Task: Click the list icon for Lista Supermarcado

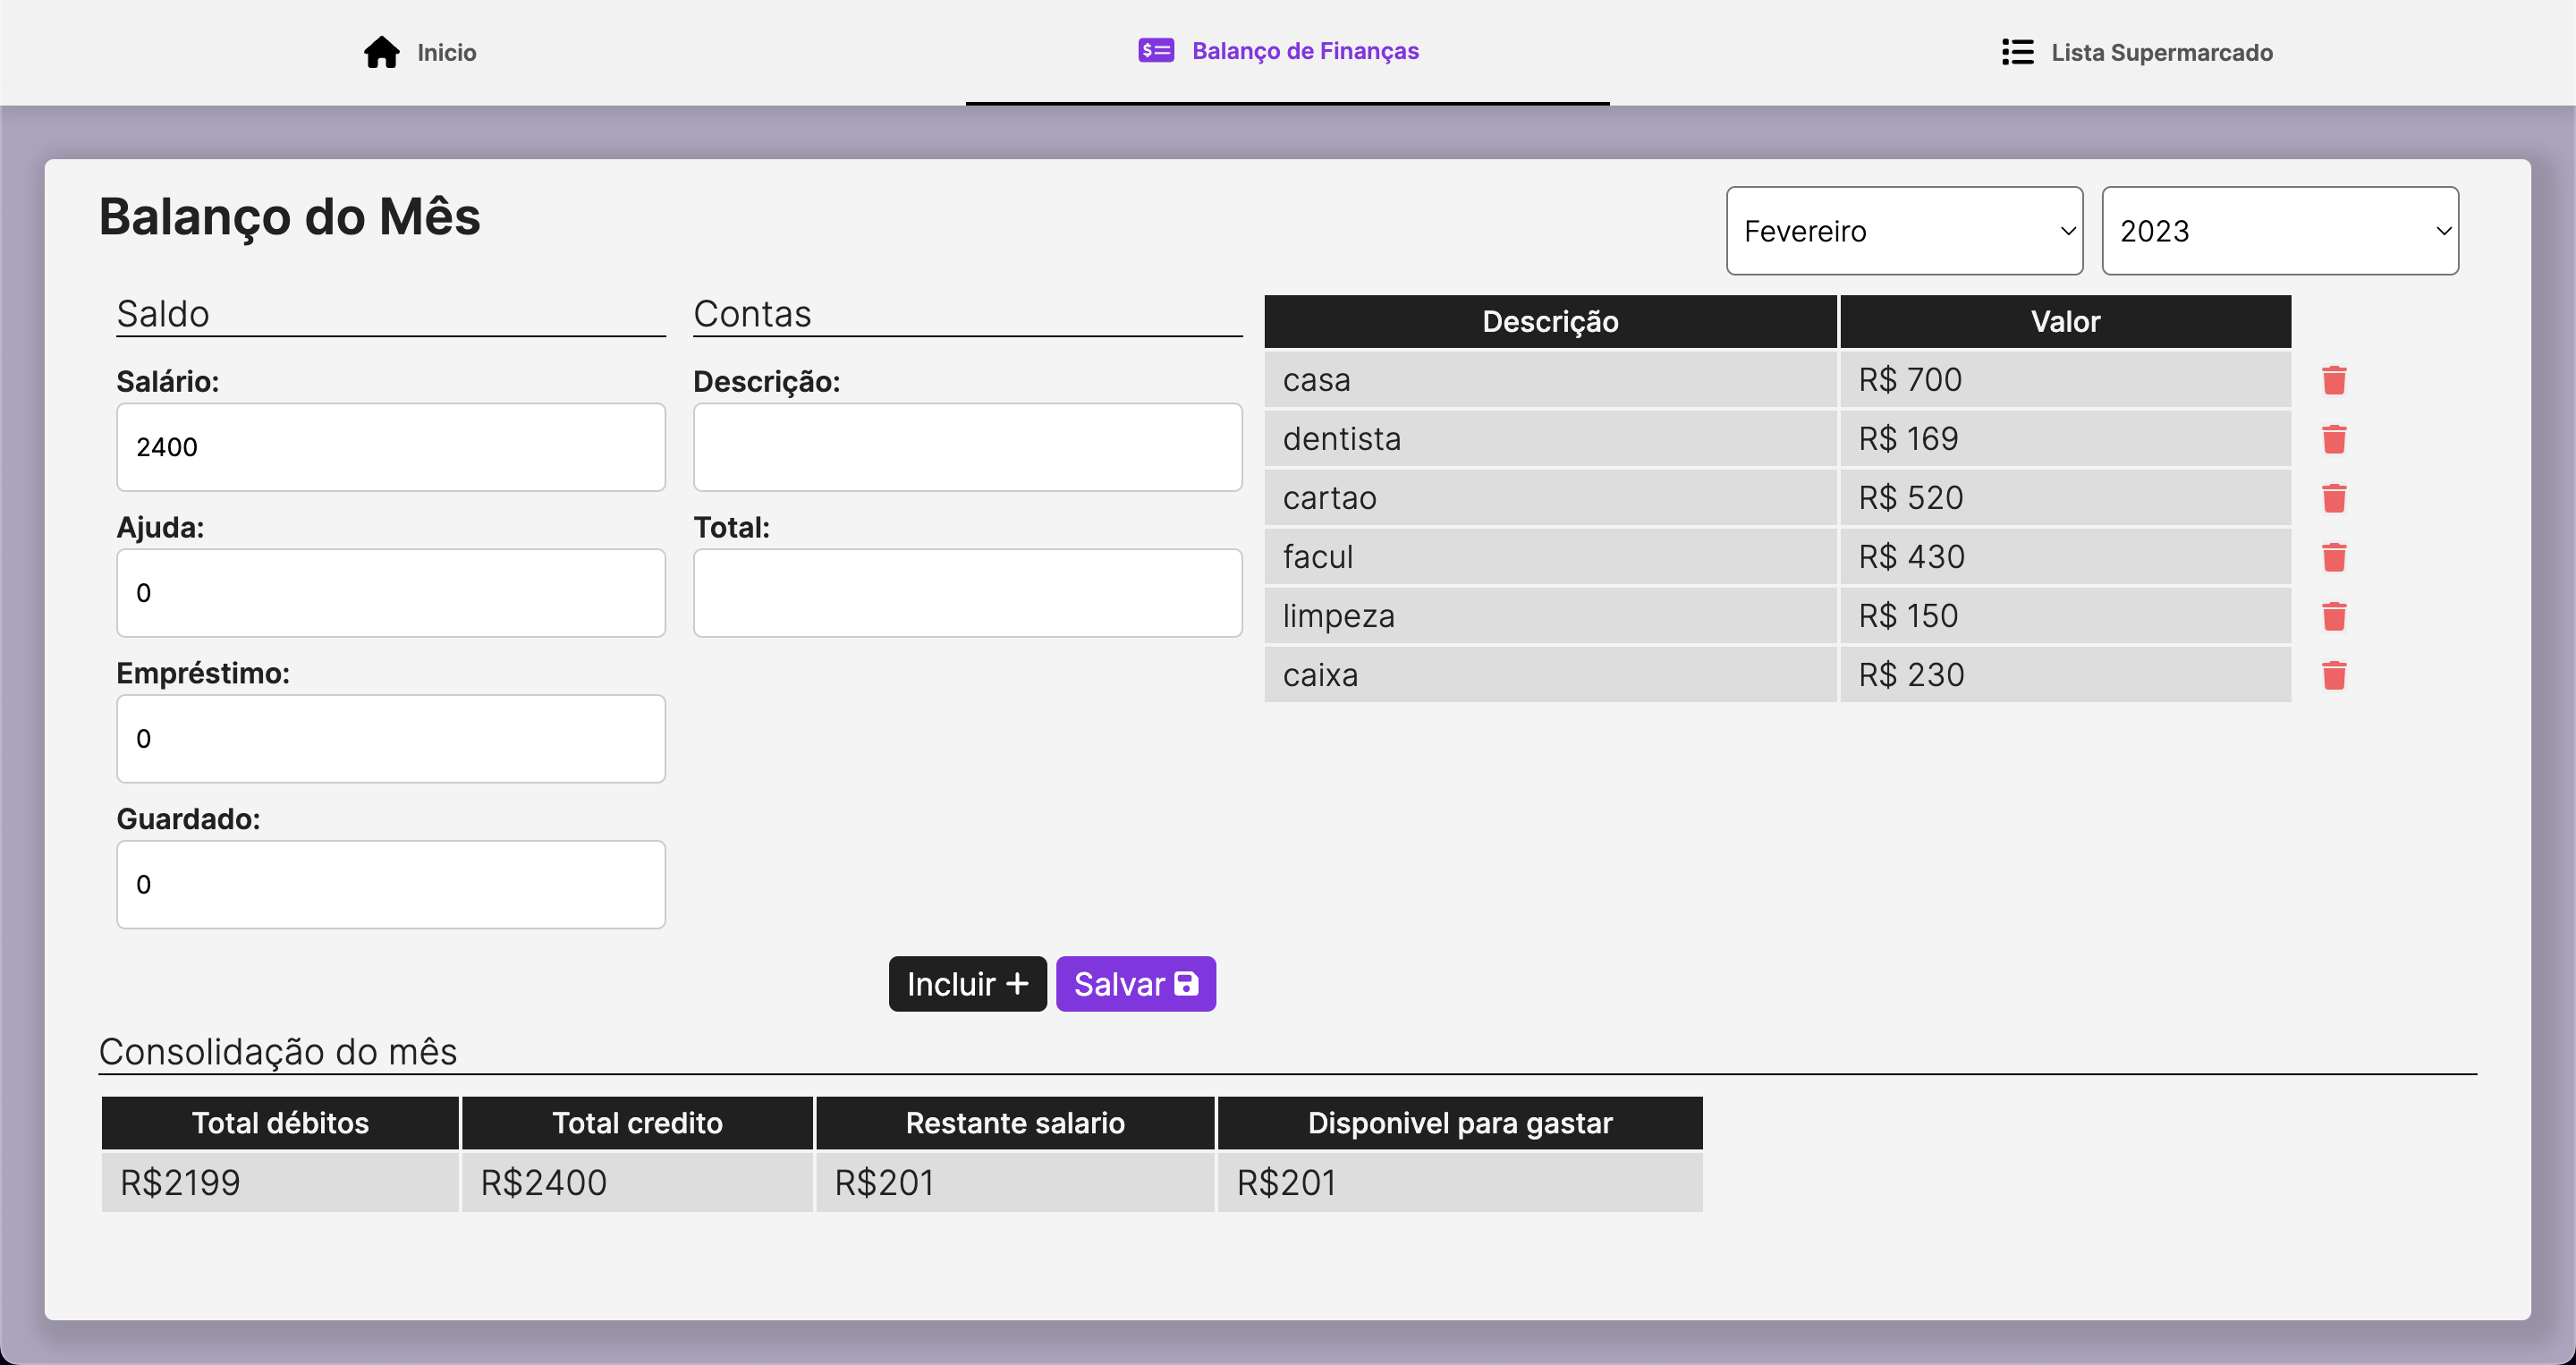Action: [2017, 52]
